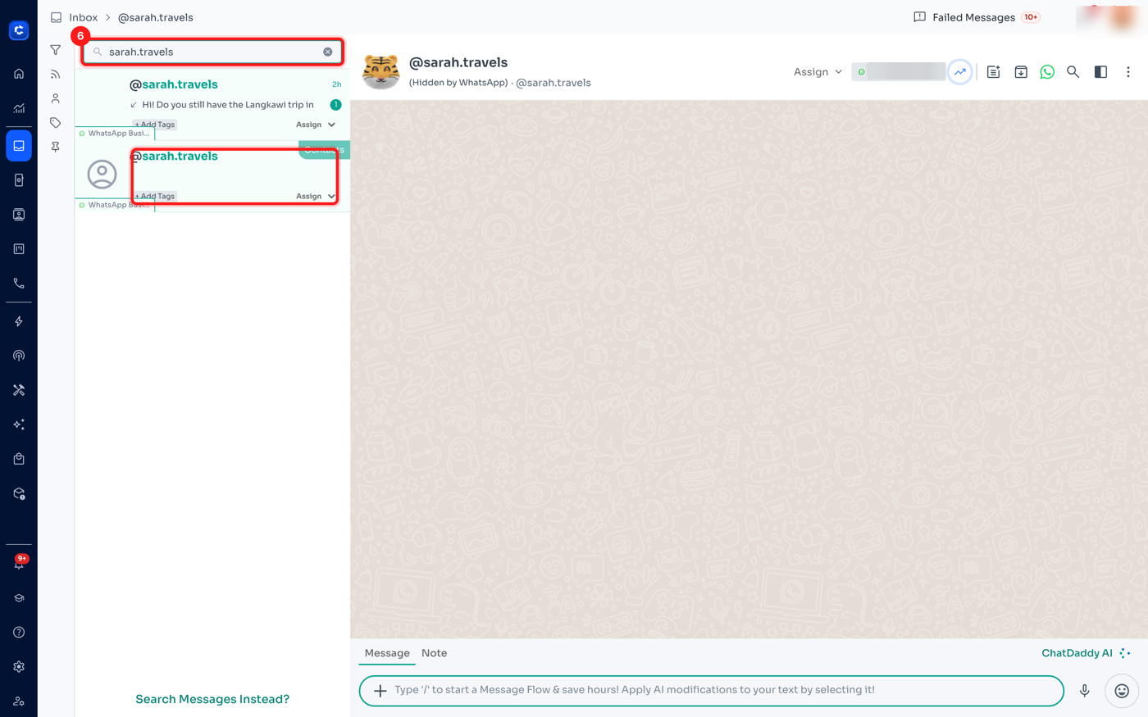Open the kanban board icon in sidebar
The width and height of the screenshot is (1148, 717).
tap(19, 249)
